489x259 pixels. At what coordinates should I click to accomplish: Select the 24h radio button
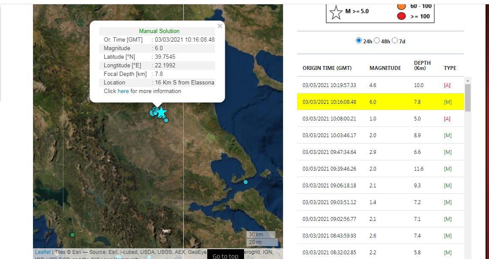[x=359, y=40]
